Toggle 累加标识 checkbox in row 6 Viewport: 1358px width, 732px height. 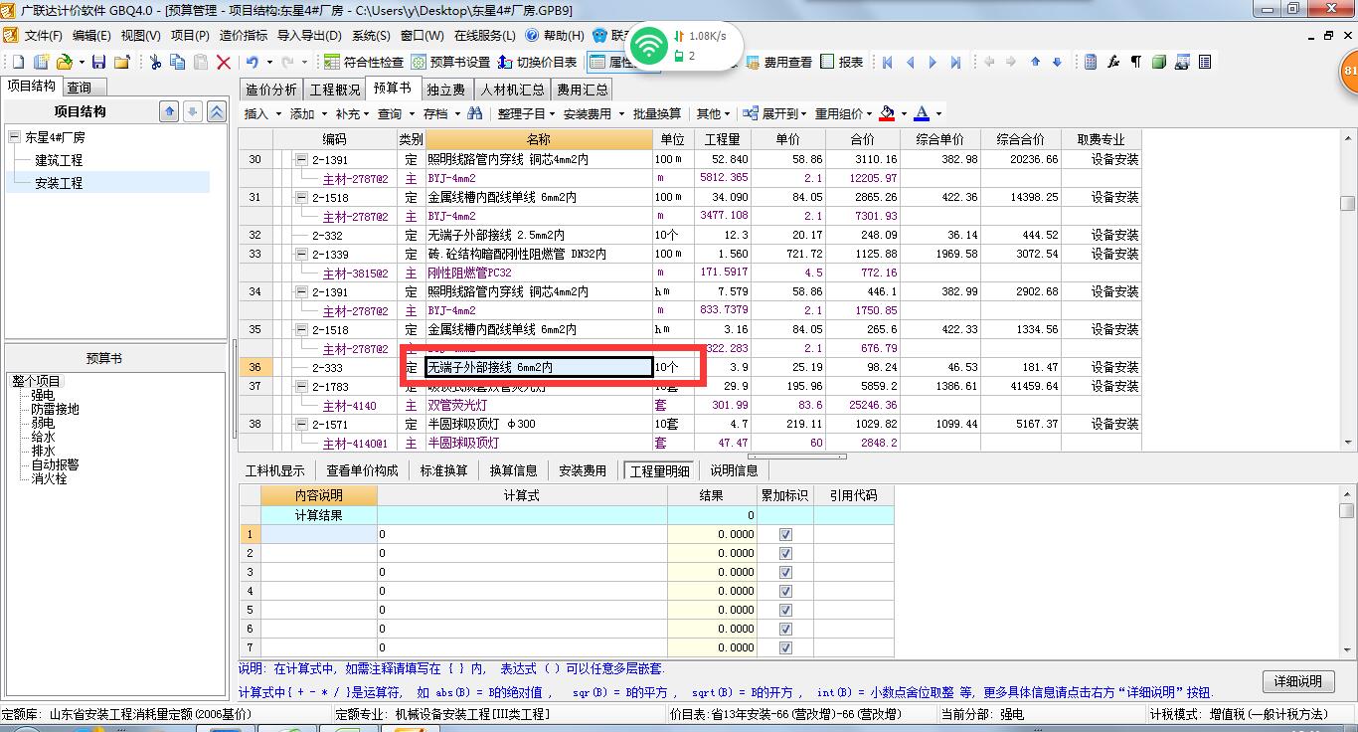click(x=786, y=629)
